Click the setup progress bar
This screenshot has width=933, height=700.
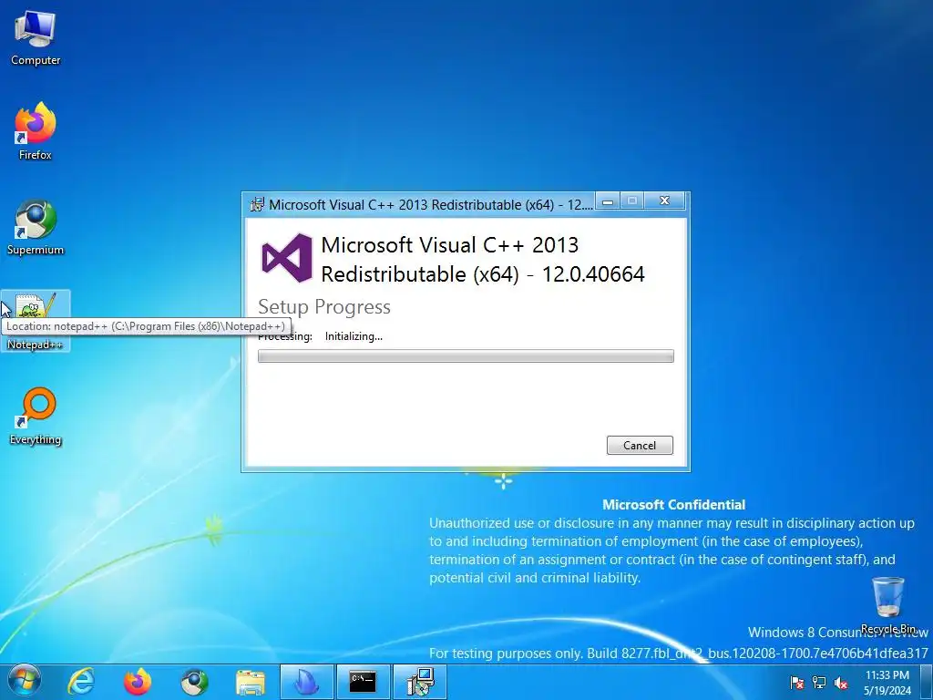[466, 356]
